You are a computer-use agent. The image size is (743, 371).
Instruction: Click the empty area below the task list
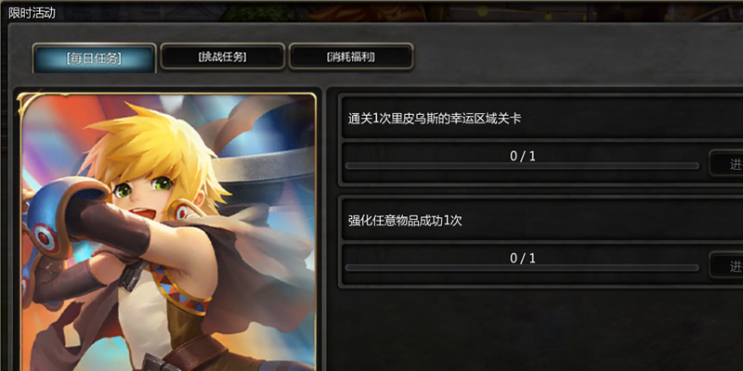[x=536, y=329]
